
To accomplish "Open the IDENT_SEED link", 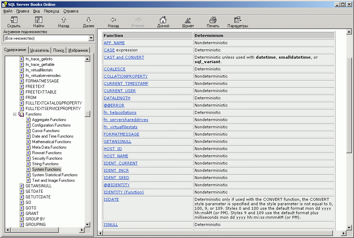I will [117, 178].
